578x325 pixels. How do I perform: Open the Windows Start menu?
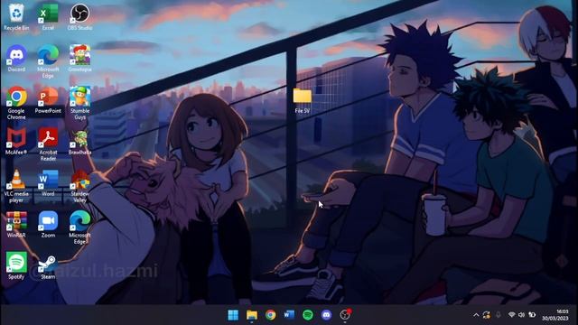[x=233, y=315]
